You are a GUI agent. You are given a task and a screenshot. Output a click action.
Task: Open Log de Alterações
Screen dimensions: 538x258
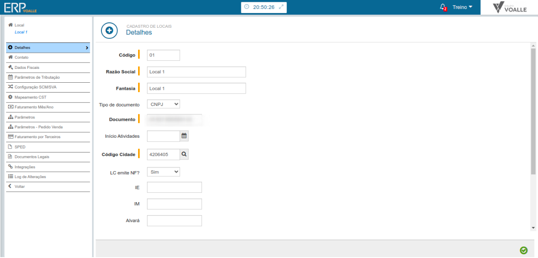pos(30,177)
